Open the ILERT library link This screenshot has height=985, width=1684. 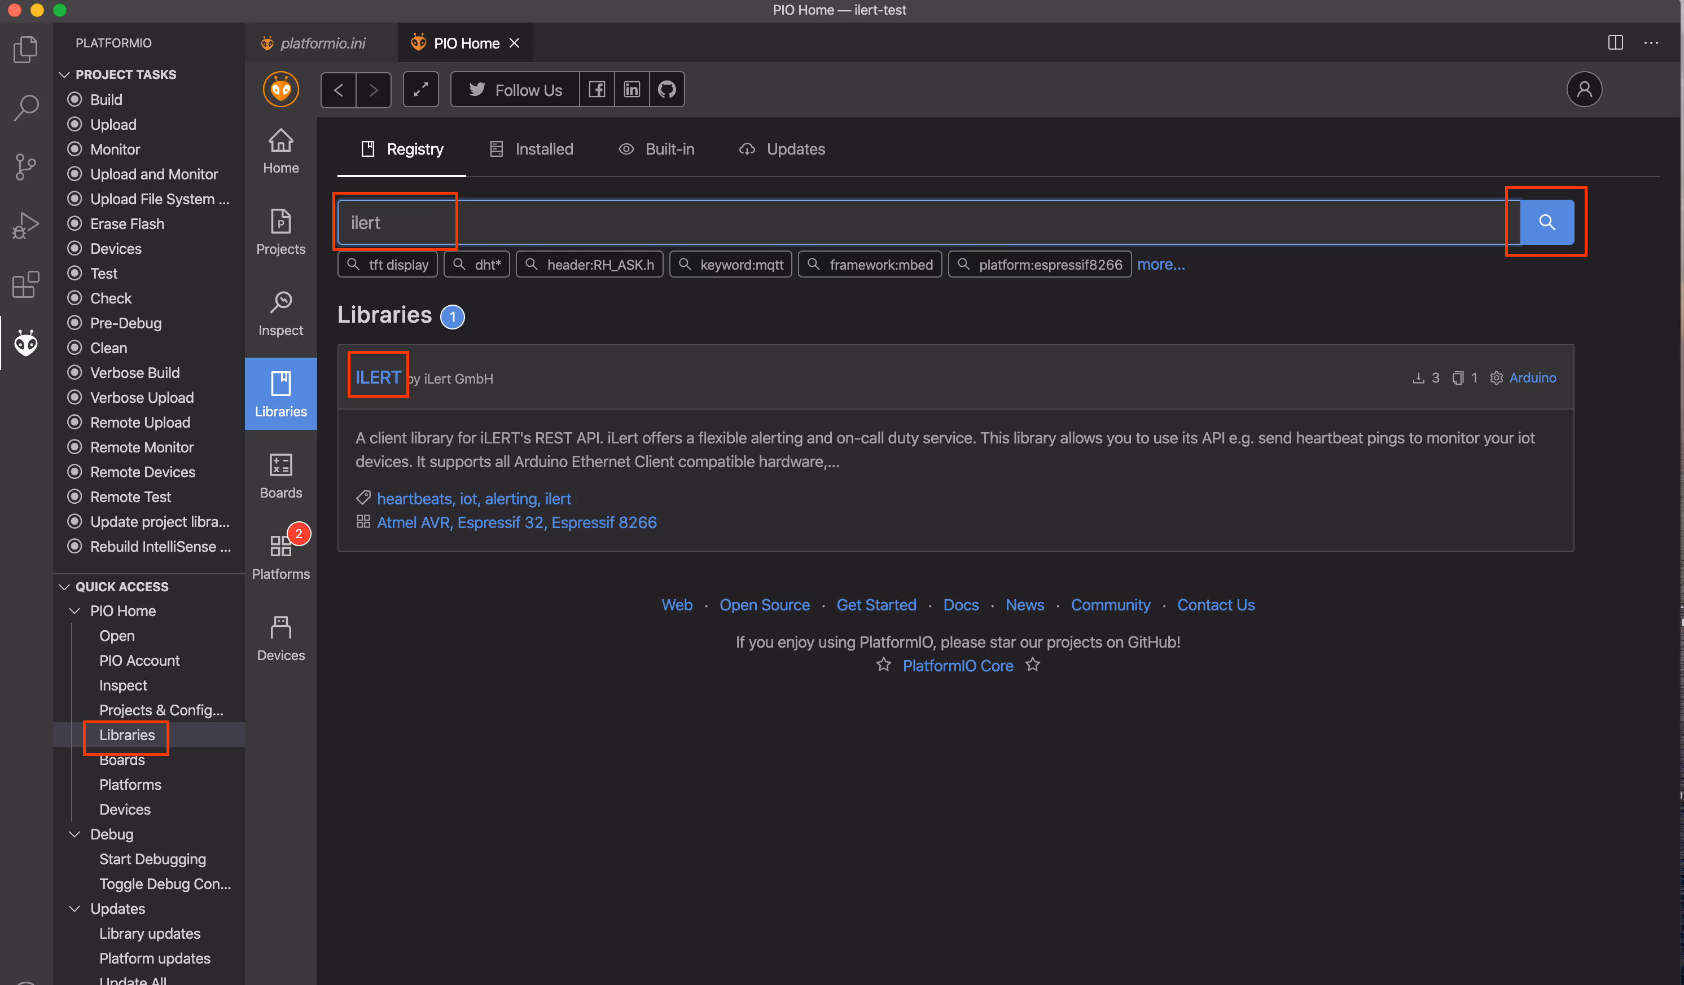coord(378,377)
